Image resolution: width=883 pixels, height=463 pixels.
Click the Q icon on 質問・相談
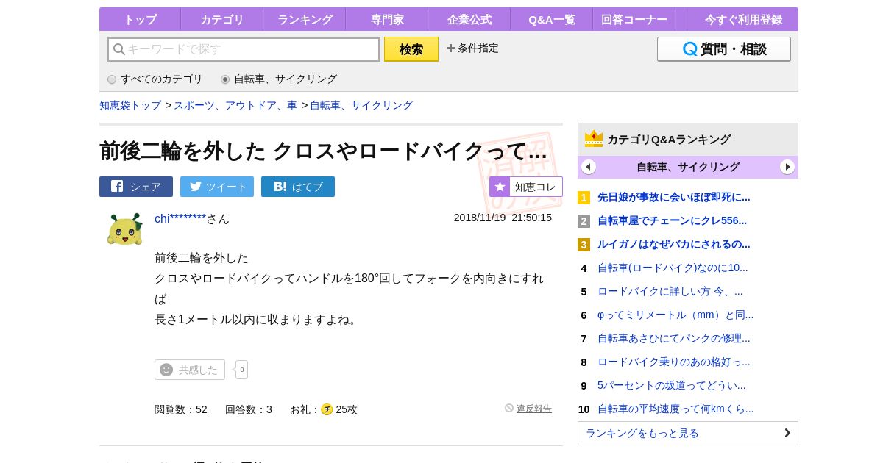690,49
